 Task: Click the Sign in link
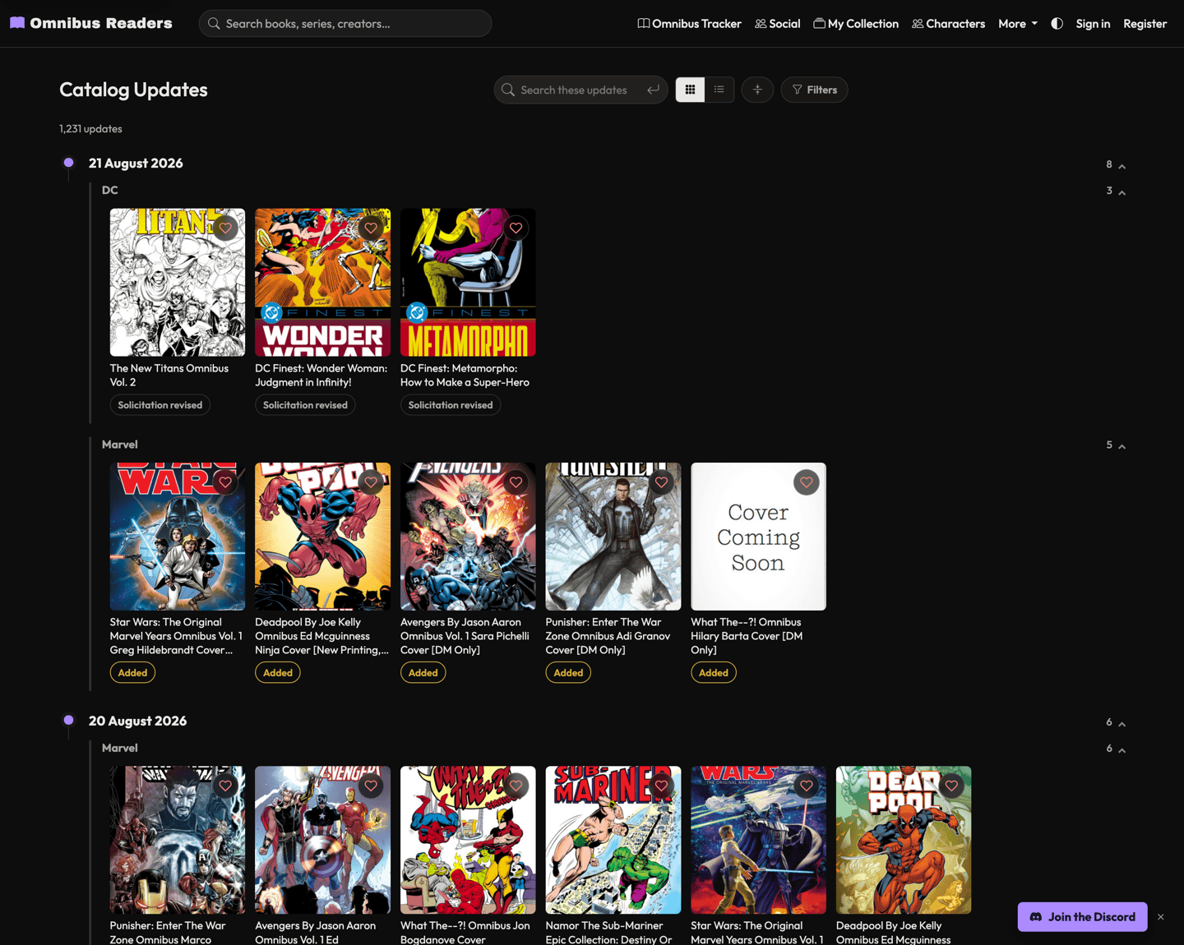(1093, 24)
